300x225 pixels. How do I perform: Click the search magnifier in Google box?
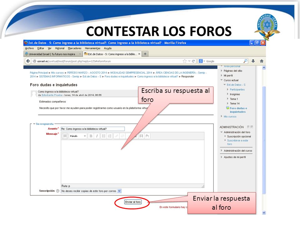245,61
